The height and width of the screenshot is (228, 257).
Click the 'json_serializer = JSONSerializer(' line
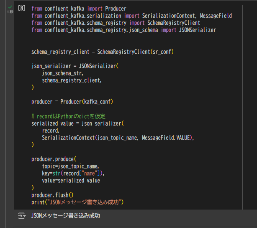coord(75,66)
